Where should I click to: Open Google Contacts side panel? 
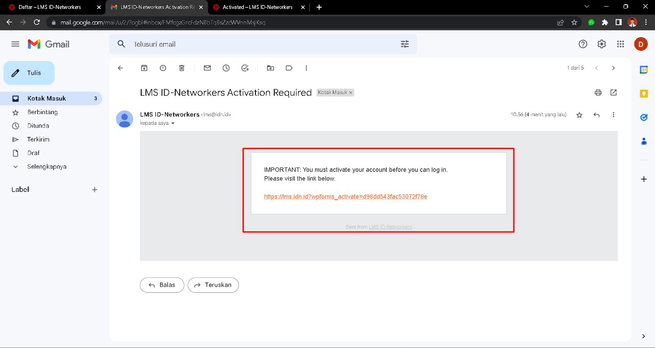(644, 141)
